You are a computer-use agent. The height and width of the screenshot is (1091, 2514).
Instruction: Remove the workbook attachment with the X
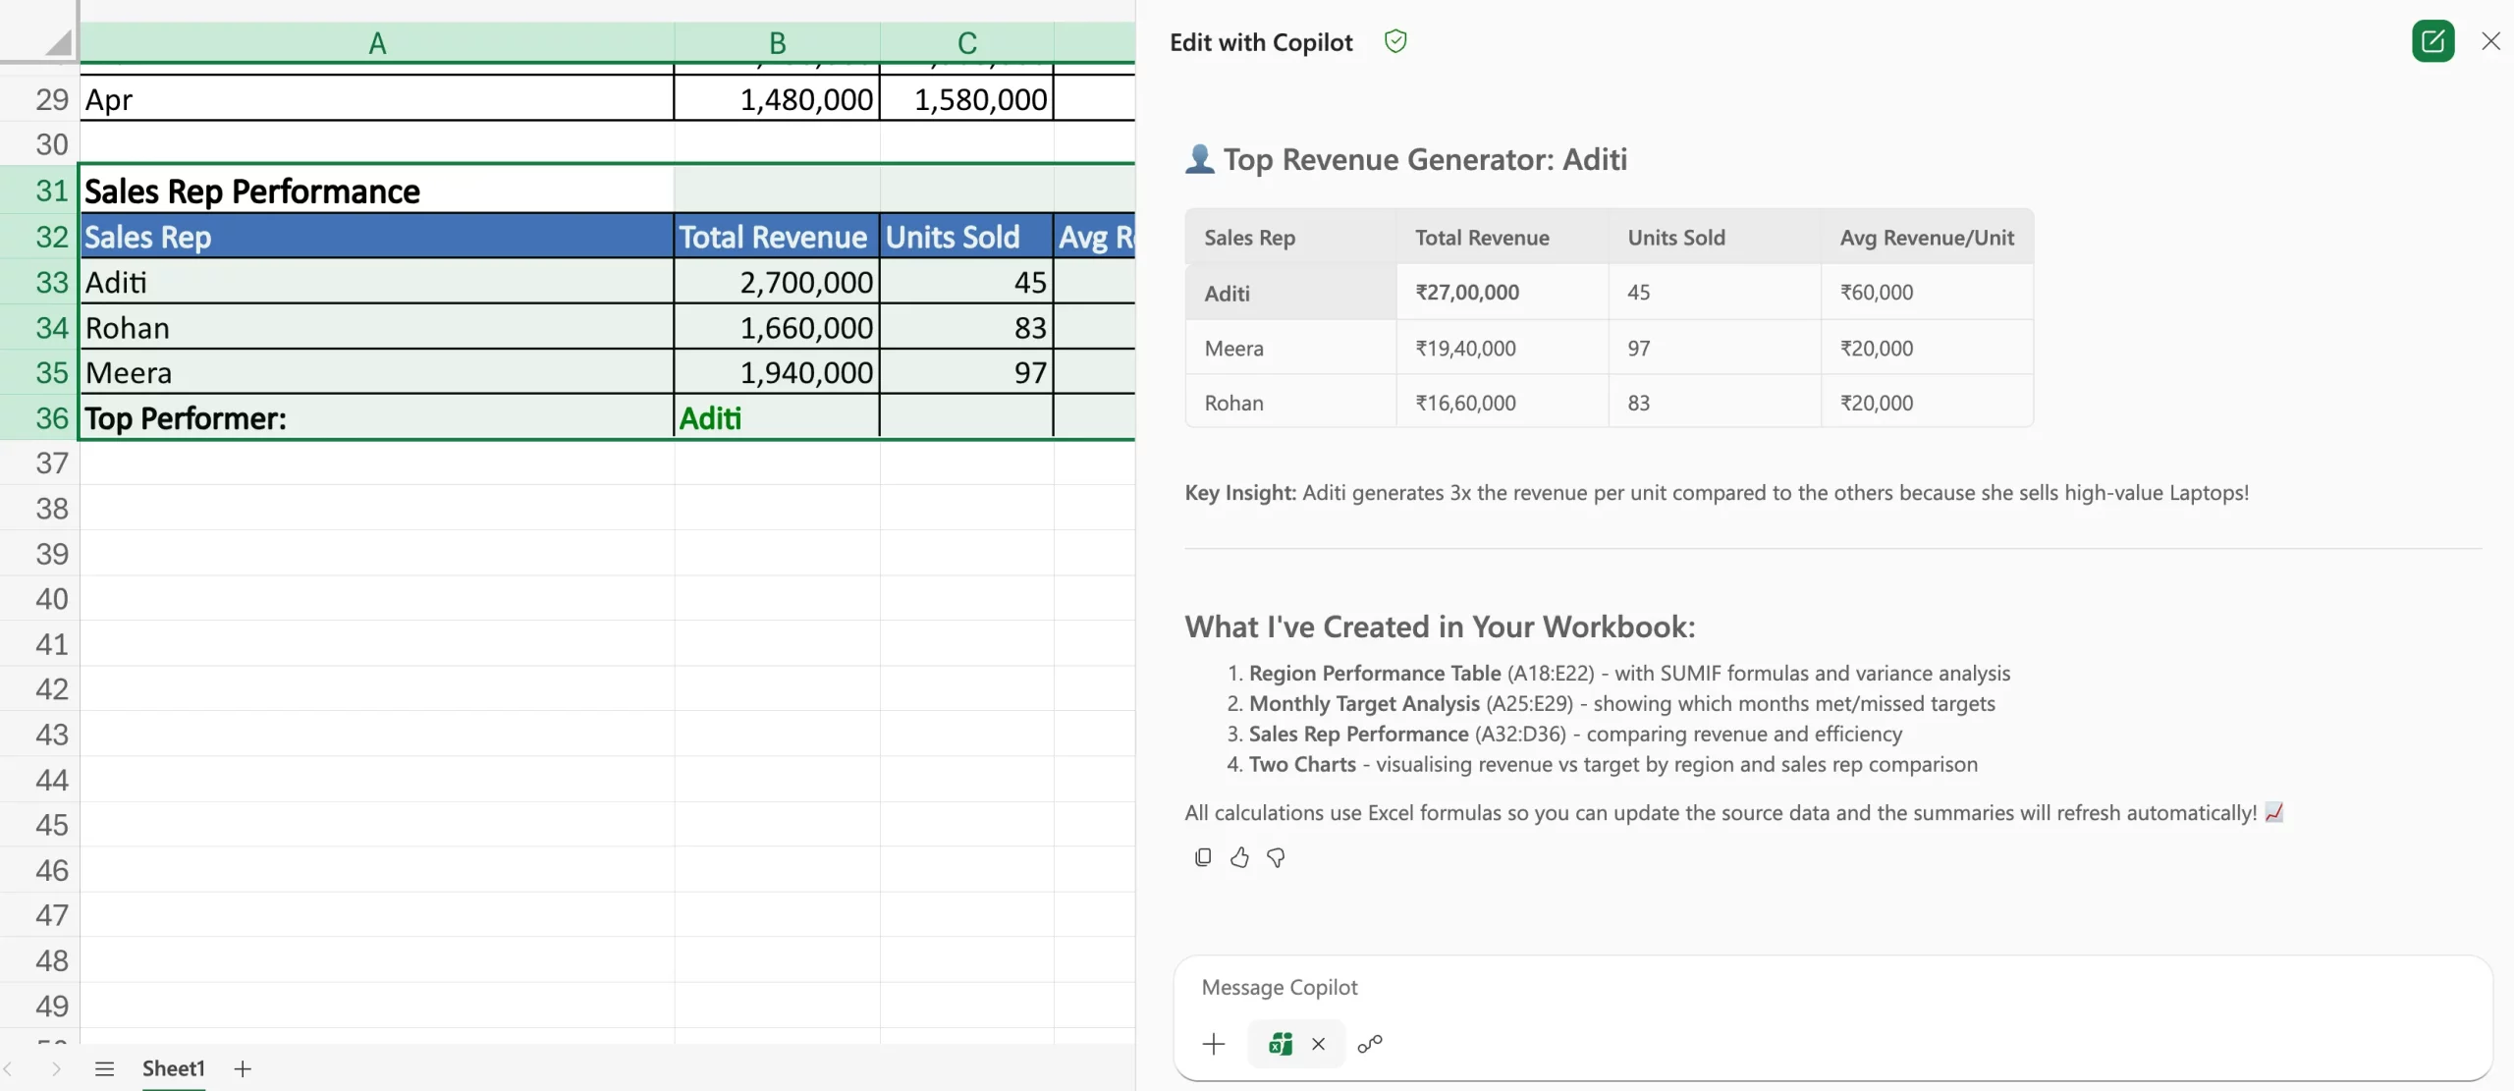pos(1318,1044)
